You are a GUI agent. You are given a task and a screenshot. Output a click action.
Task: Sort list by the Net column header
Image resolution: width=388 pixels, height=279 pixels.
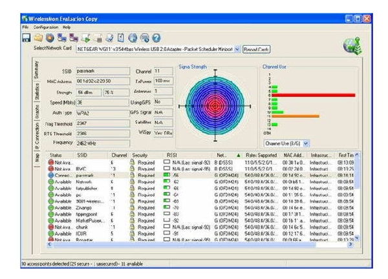tap(226, 155)
